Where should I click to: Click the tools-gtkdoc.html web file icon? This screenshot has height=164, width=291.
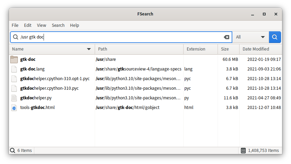(14, 108)
